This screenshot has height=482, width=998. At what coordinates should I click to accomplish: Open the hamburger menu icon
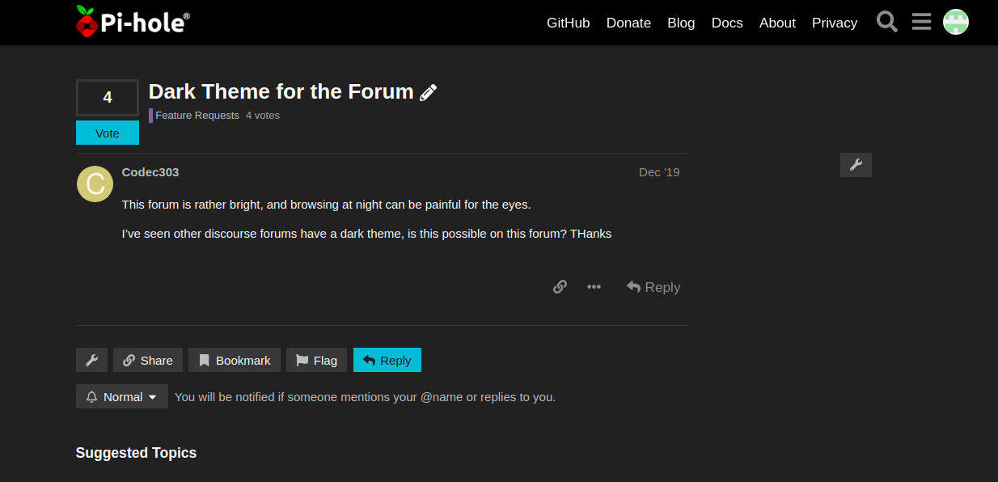(922, 22)
